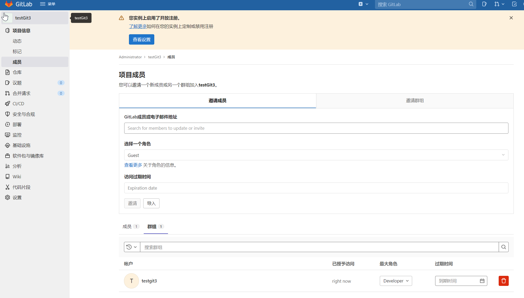Screen dimensions: 524x298
Task: Open 标记 in sidebar
Action: tap(17, 51)
